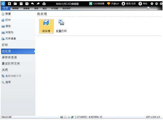This screenshot has width=163, height=120.
Task: Open the VIP功能 ribbon tab
Action: 54,8
